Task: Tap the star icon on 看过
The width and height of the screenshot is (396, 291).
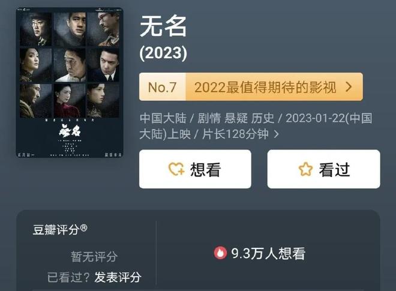Action: pos(305,169)
